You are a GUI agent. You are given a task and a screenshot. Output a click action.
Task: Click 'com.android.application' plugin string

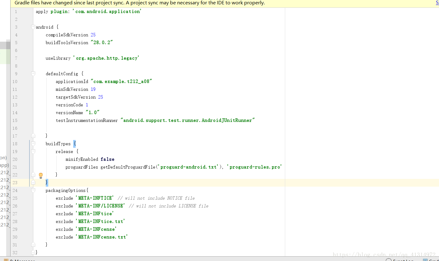click(x=107, y=12)
